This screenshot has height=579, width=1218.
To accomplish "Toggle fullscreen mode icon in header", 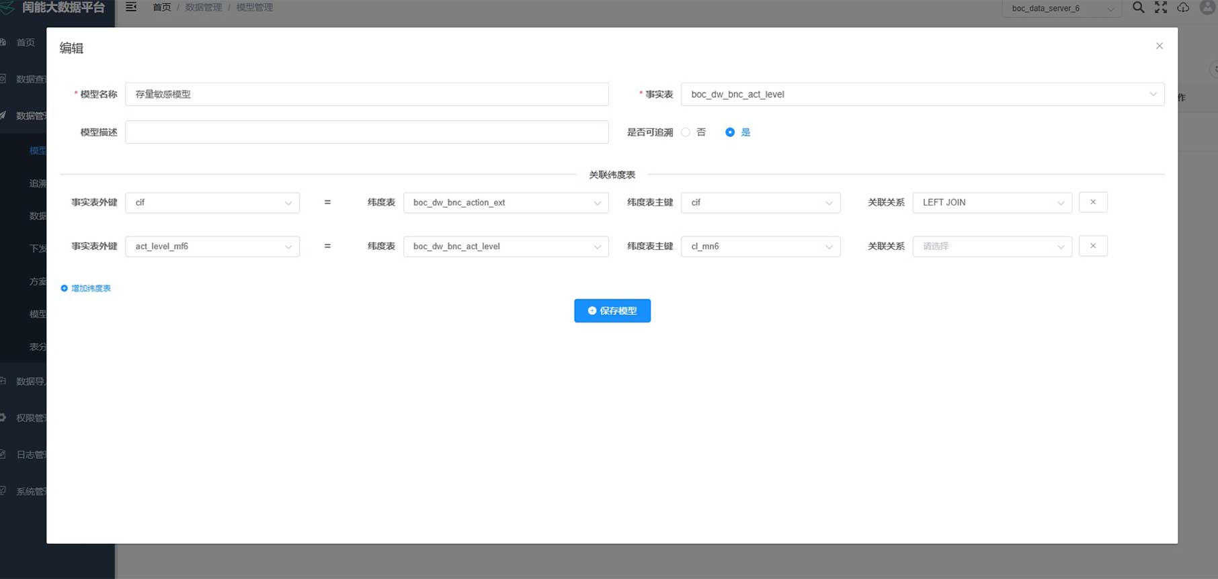I will pos(1161,7).
